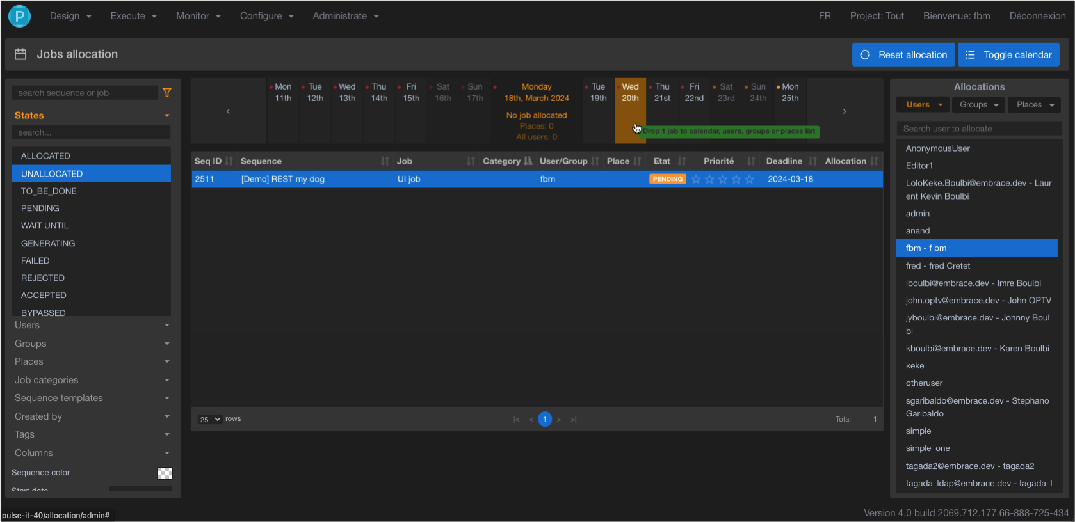Image resolution: width=1075 pixels, height=522 pixels.
Task: Click the Jobs allocation calendar icon
Action: point(20,54)
